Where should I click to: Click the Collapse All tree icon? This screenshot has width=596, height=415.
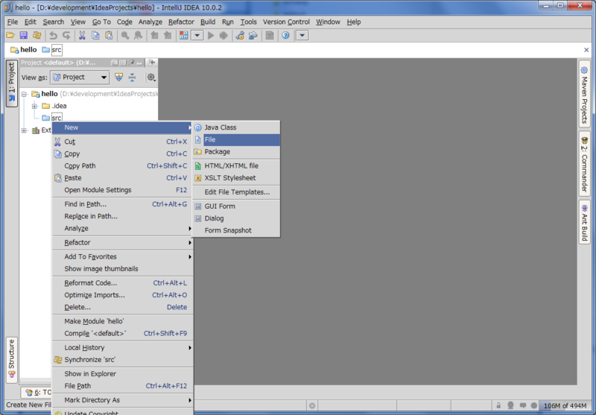(x=132, y=77)
